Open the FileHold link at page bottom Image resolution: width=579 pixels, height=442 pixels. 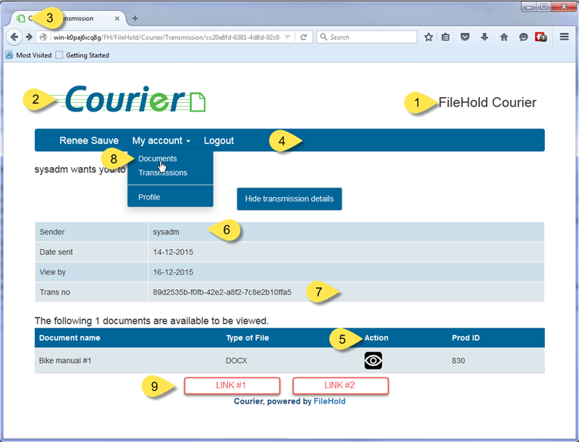330,401
